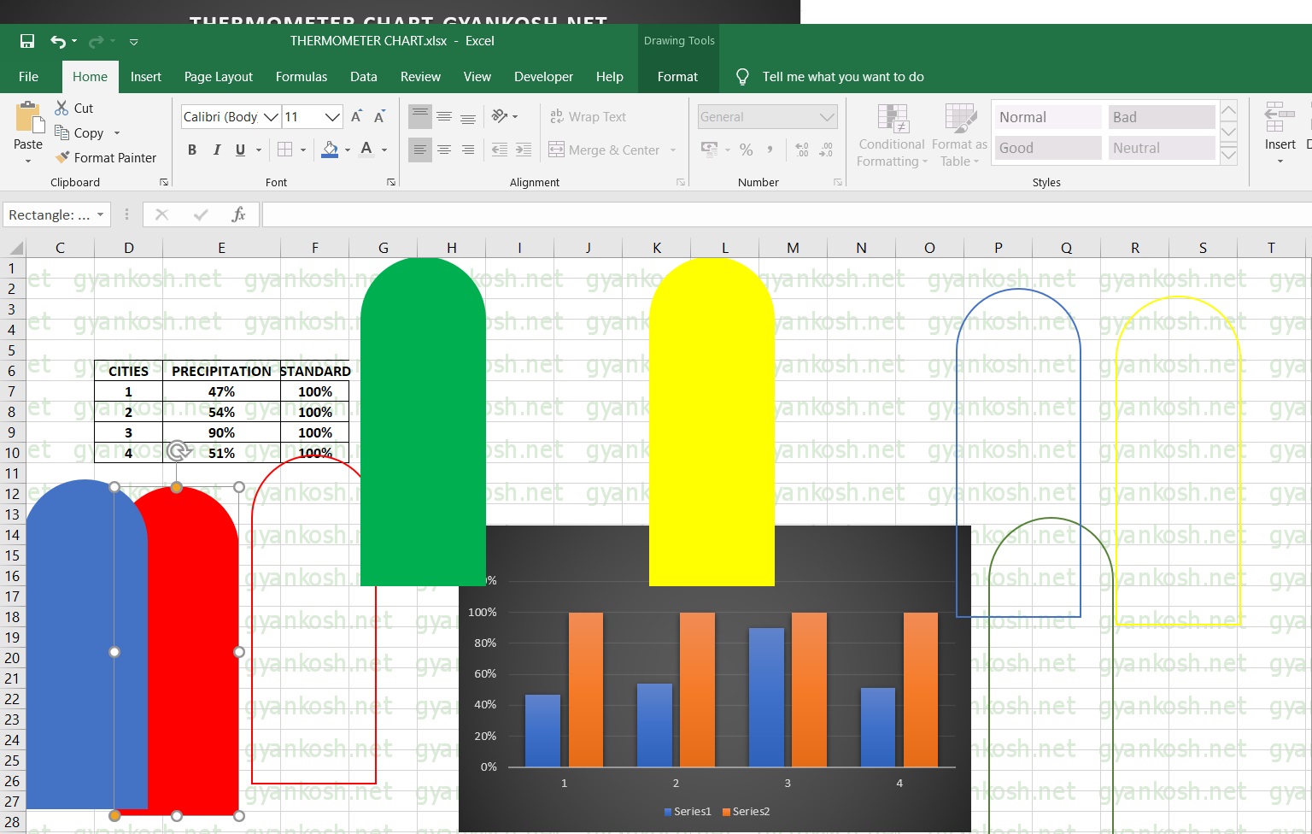Switch to the Insert ribbon tab

[x=146, y=77]
